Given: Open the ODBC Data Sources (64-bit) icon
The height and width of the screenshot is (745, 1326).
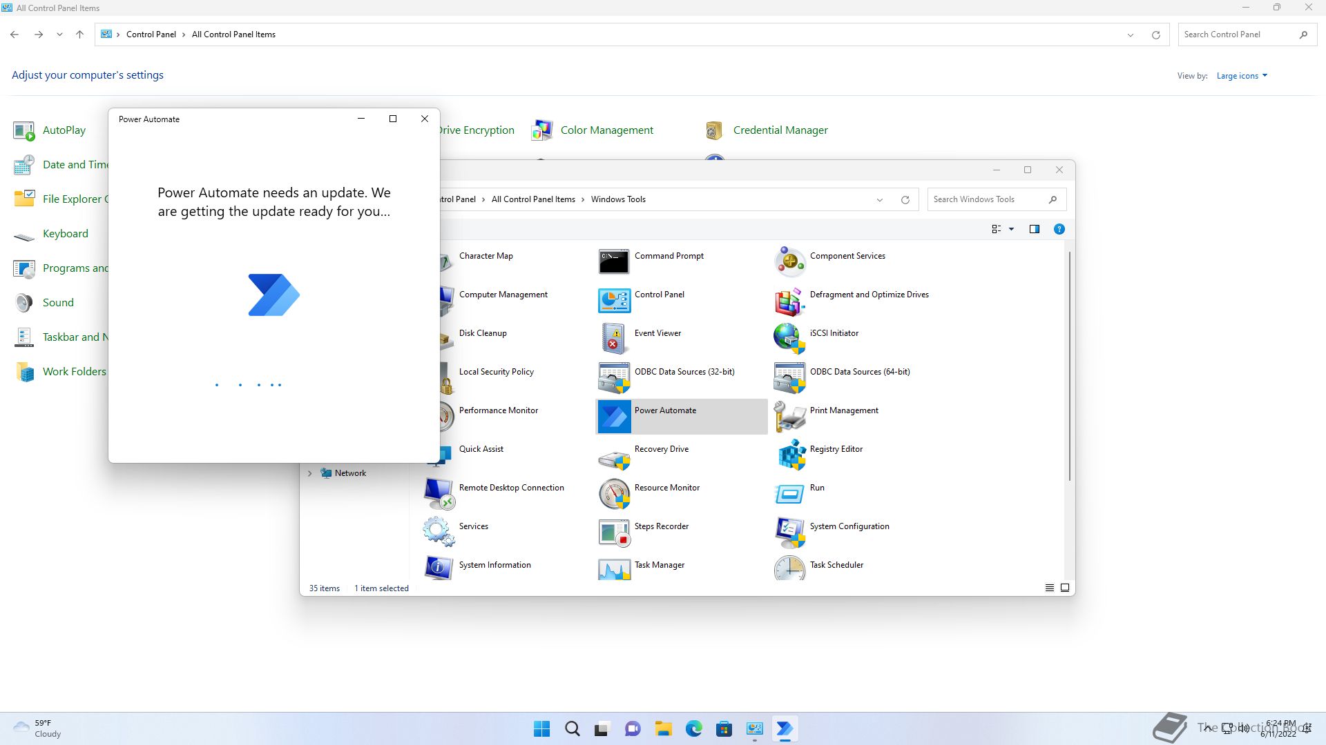Looking at the screenshot, I should pos(789,377).
